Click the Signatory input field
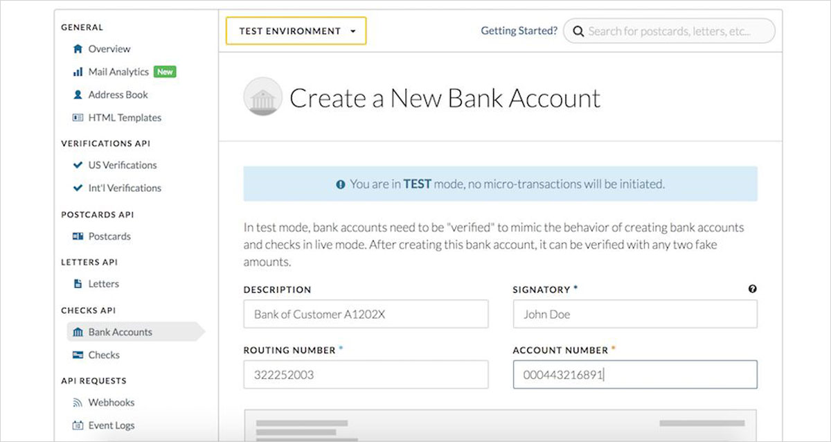The height and width of the screenshot is (442, 831). (x=634, y=315)
